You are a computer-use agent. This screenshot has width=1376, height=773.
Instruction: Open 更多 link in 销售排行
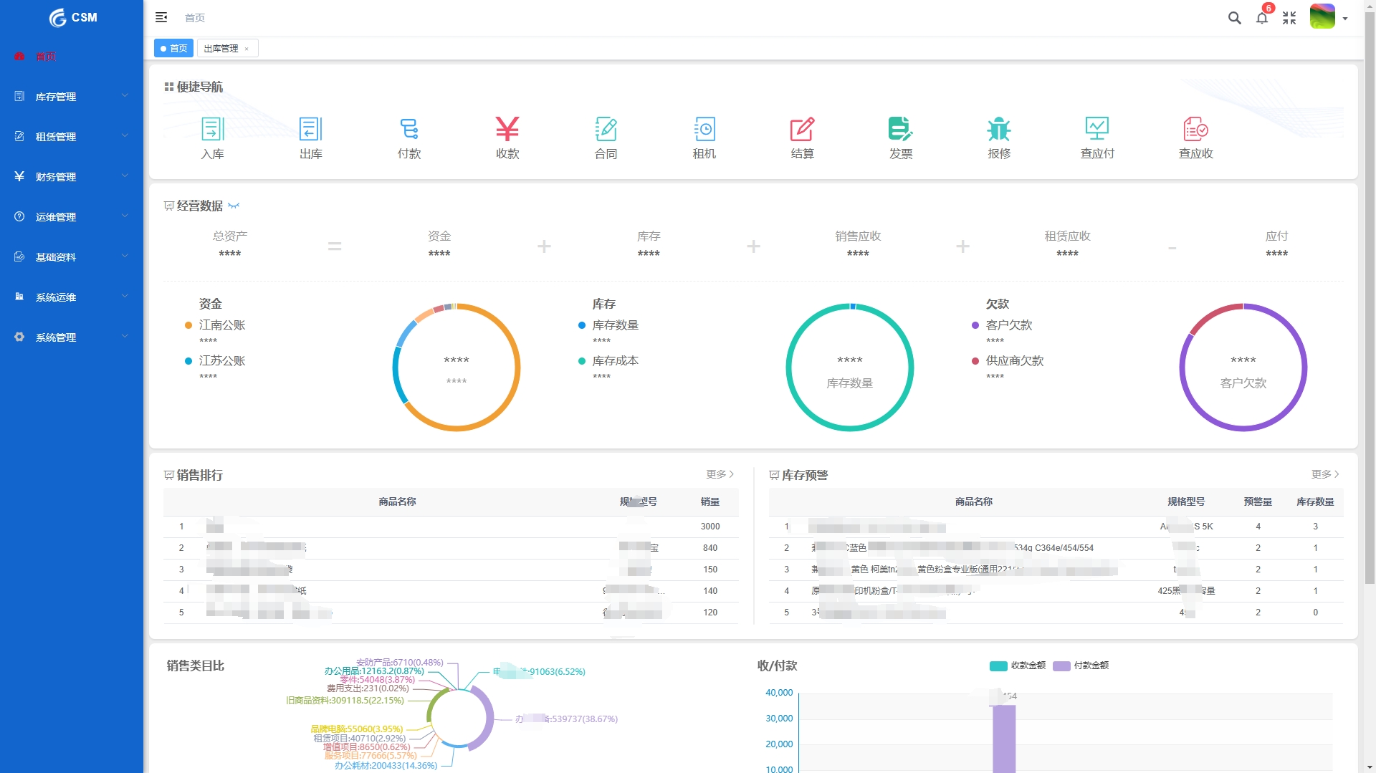[x=720, y=474]
